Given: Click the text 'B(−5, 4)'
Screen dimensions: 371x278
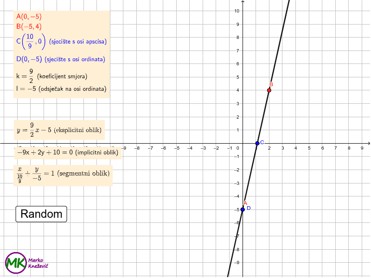Looking at the screenshot, I should pos(29,26).
